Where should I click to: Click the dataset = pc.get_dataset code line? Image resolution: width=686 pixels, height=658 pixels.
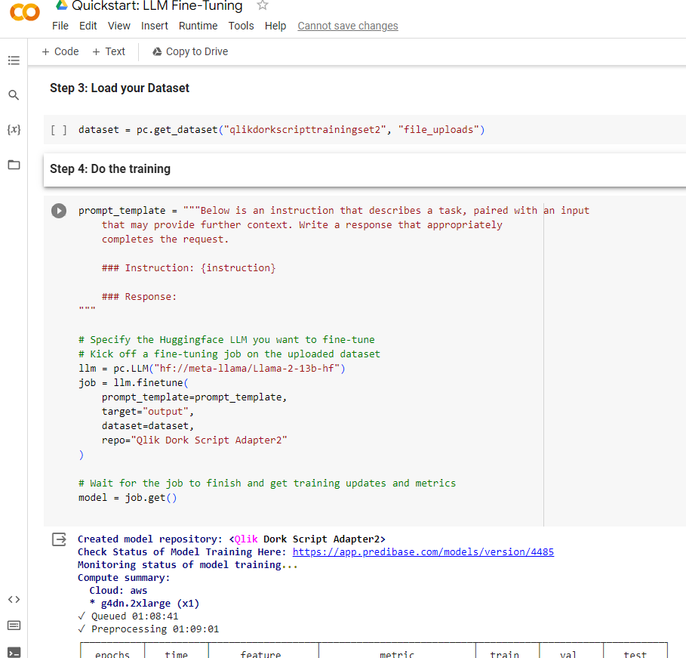pos(281,130)
